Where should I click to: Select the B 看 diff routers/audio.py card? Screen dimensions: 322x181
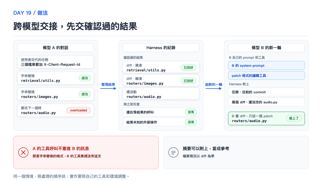pos(266,118)
